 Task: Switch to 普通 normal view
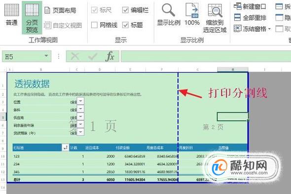pos(11,15)
